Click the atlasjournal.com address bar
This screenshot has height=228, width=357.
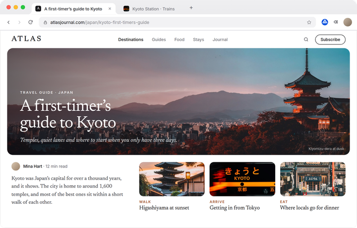coord(177,22)
